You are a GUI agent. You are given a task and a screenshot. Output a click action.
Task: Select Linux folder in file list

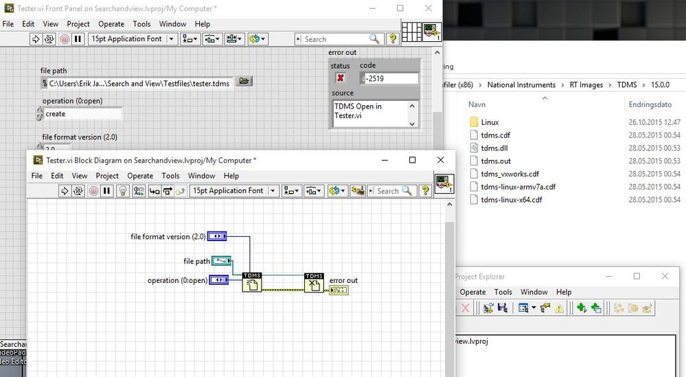pos(490,122)
